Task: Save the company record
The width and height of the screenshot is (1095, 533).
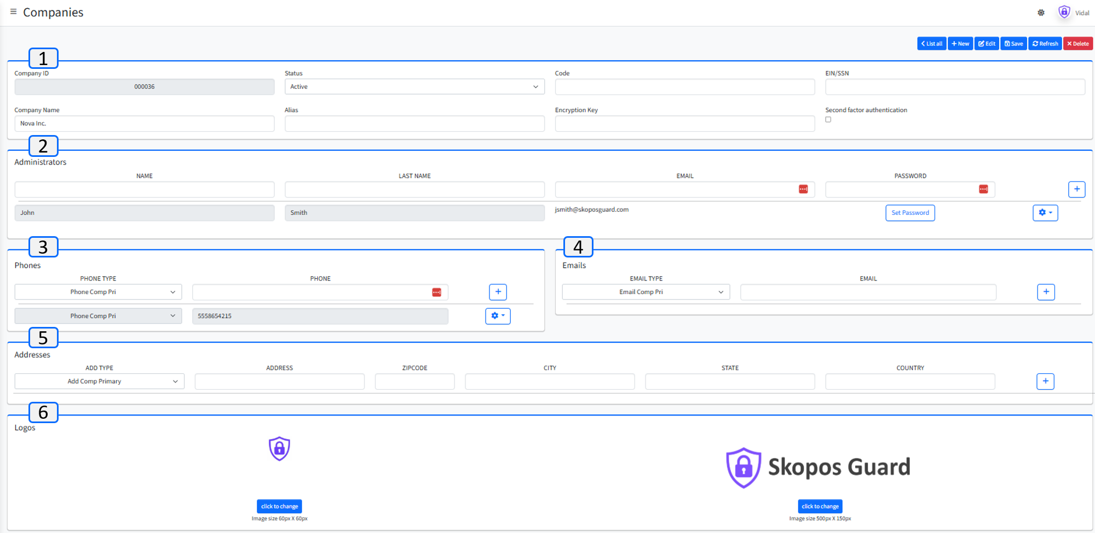Action: coord(1013,44)
